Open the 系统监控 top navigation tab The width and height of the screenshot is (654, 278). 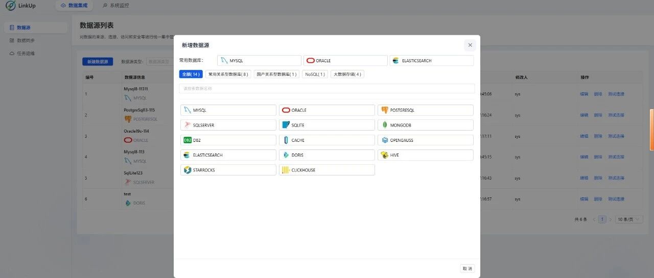click(x=115, y=6)
